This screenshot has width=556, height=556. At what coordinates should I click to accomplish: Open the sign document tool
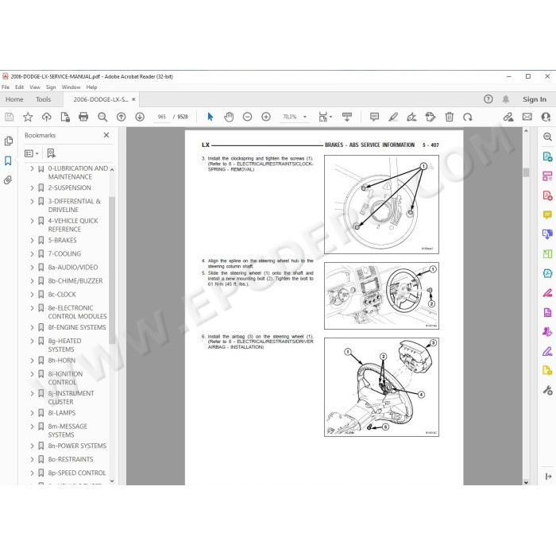click(x=411, y=117)
